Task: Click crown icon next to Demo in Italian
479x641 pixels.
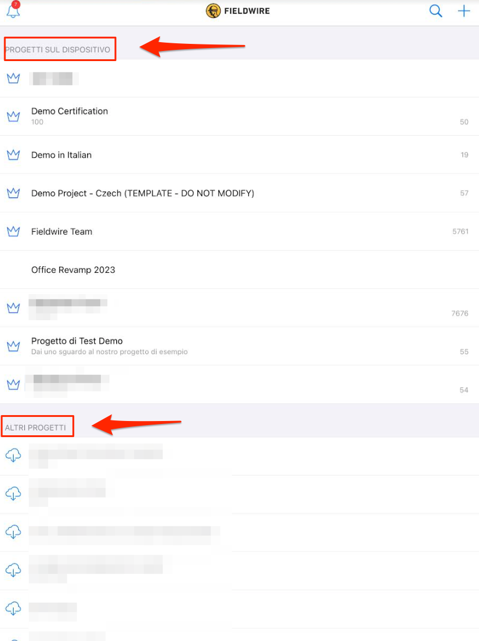Action: [x=14, y=155]
